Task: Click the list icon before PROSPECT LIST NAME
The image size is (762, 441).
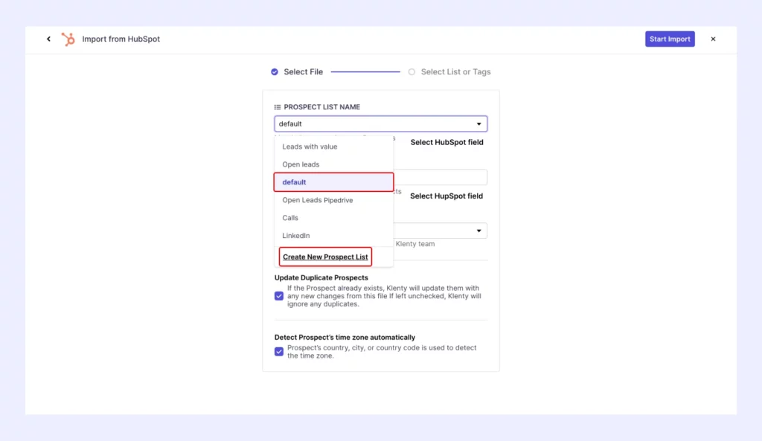Action: 276,106
